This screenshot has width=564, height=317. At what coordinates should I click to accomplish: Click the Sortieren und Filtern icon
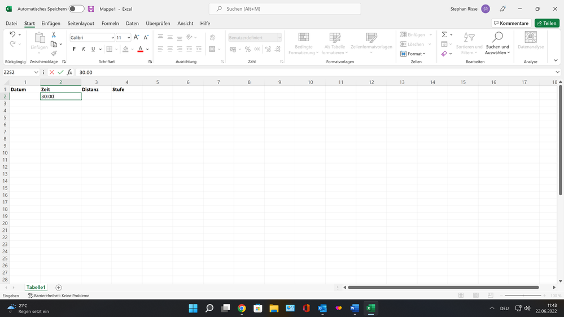pos(469,43)
